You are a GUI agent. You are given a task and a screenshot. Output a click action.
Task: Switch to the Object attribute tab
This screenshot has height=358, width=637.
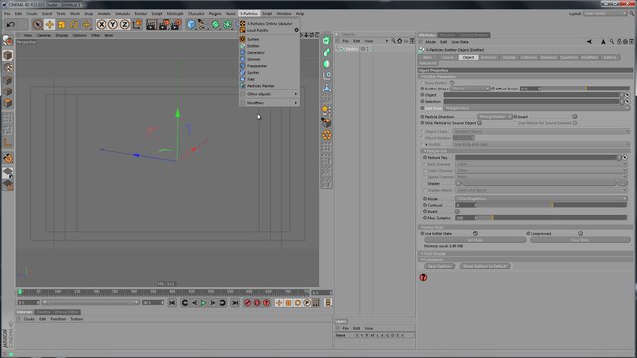pyautogui.click(x=468, y=58)
